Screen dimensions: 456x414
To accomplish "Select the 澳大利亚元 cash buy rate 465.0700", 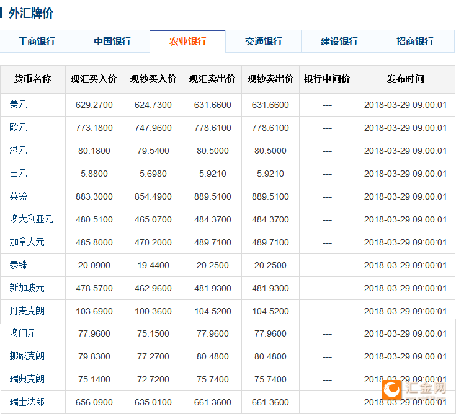I will tap(153, 219).
